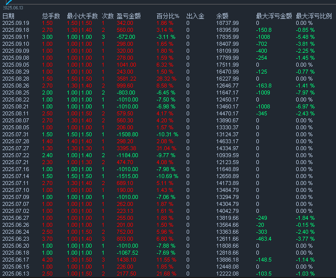This screenshot has width=336, height=278.
Task: Click the 2025.06.13 date label at top
Action: click(14, 8)
